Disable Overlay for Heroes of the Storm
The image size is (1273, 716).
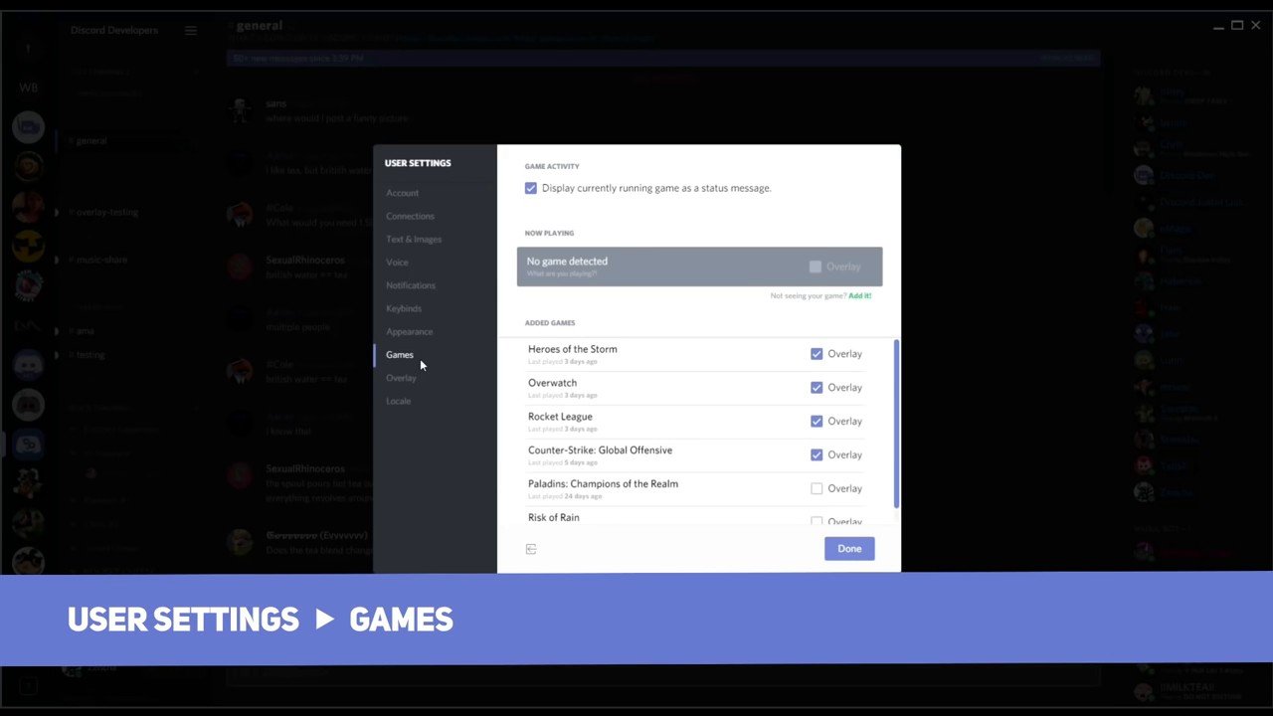pos(817,354)
